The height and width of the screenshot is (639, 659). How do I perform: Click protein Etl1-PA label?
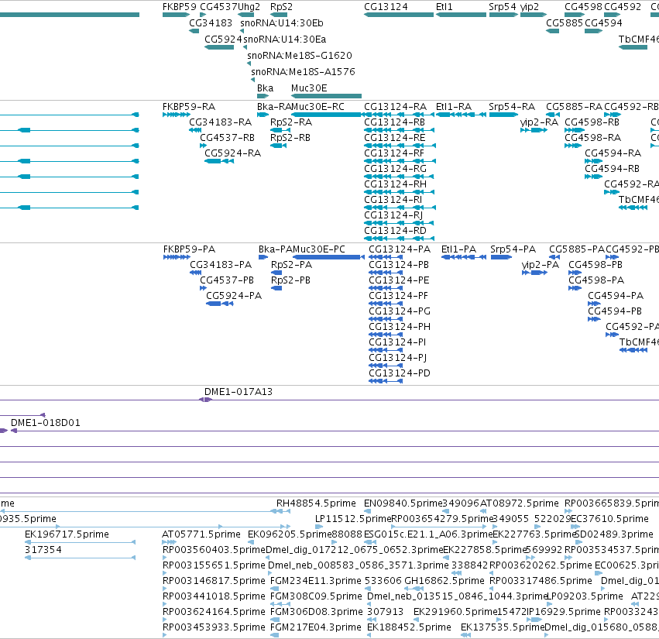pos(458,249)
